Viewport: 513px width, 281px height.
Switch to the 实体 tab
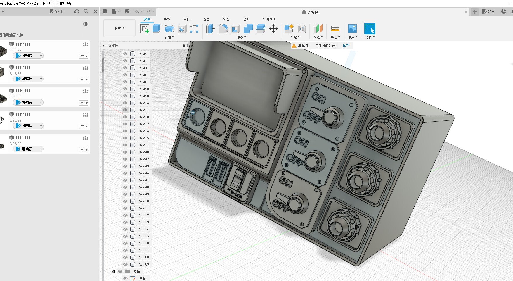point(147,19)
